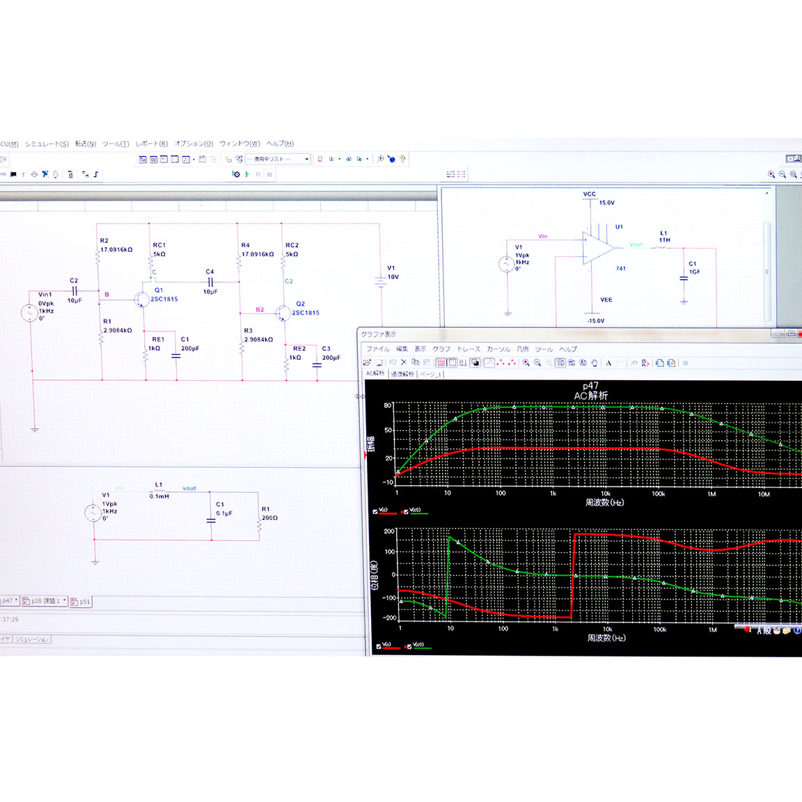The image size is (802, 802).
Task: Click the zoom out magnifier in grapher toolbar
Action: pos(537,363)
